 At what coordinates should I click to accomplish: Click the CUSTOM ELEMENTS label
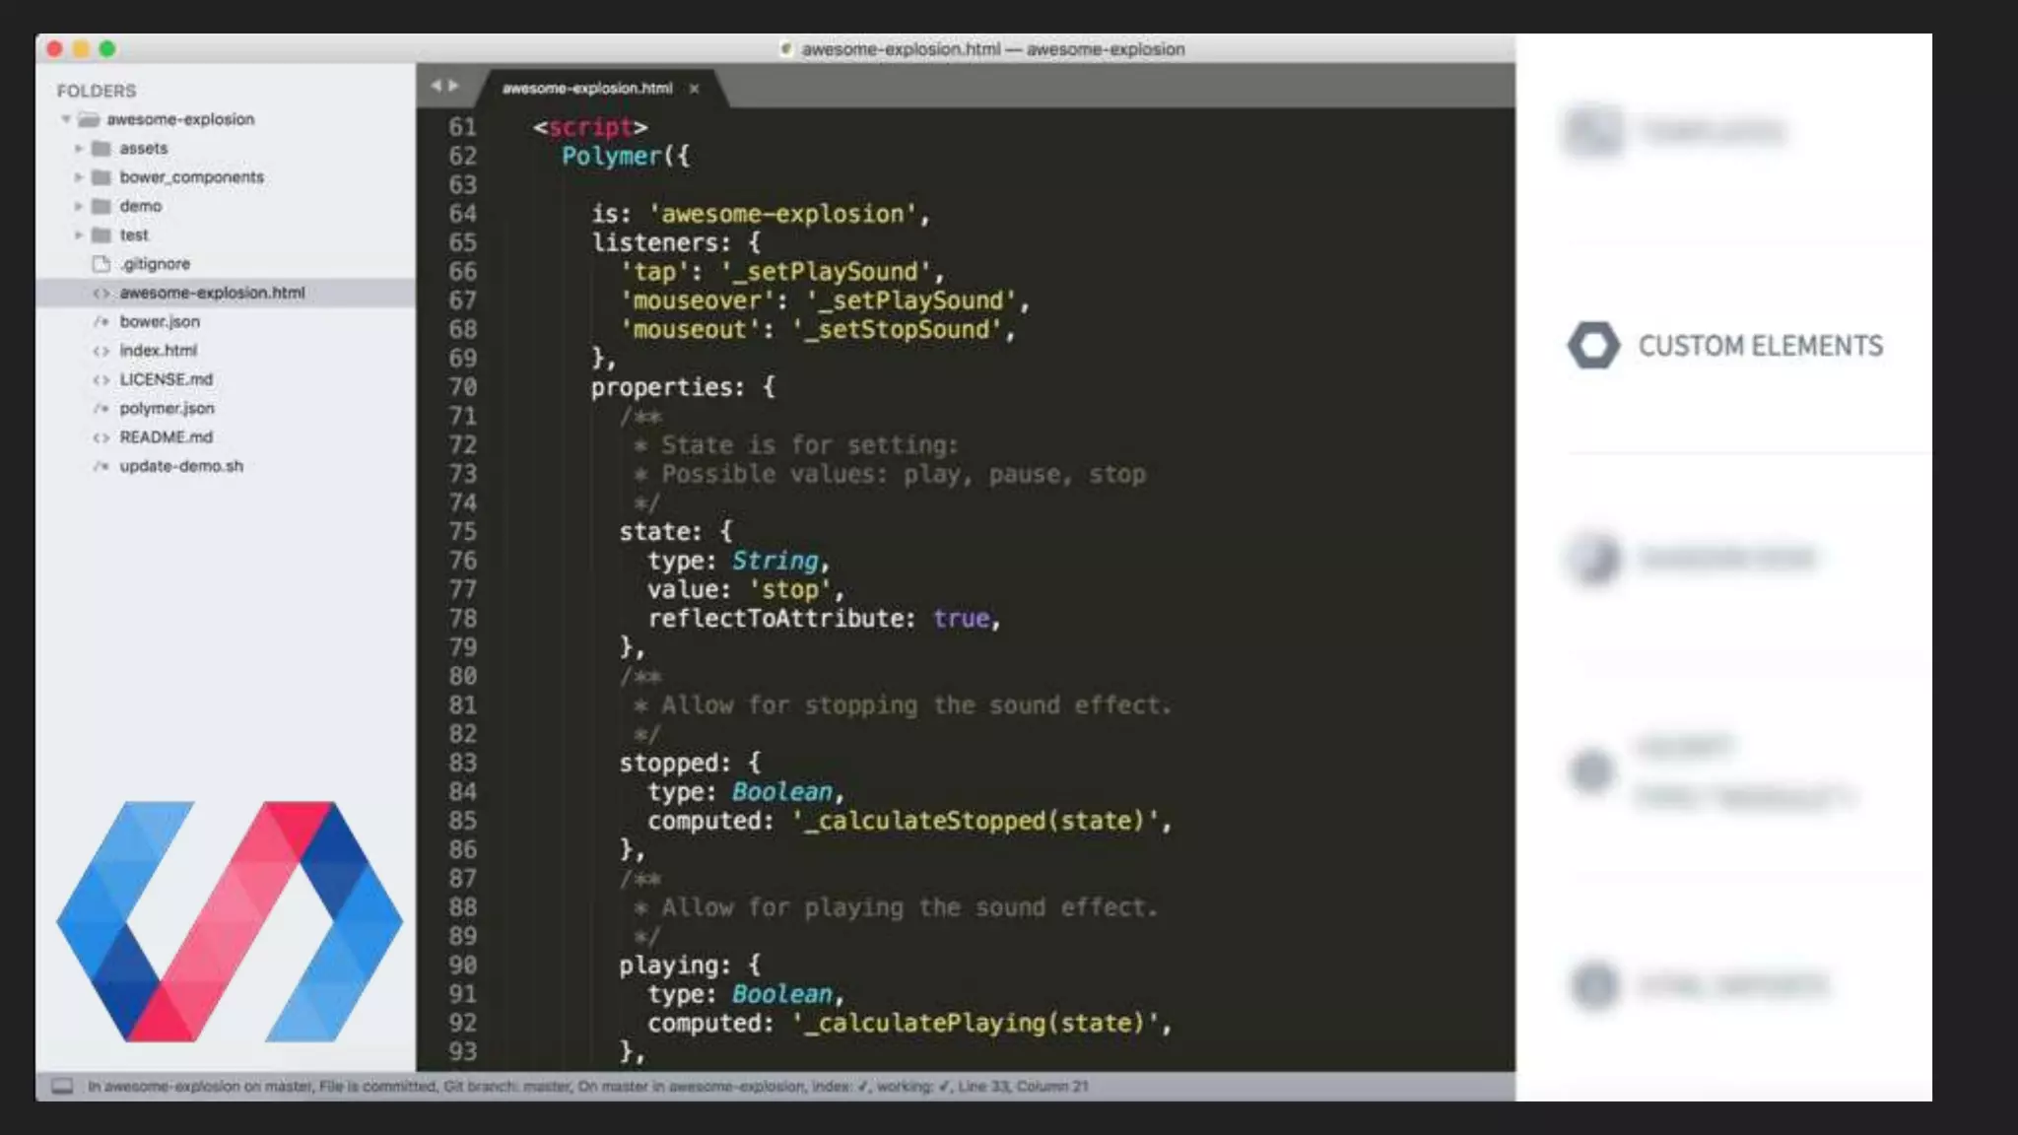[1760, 346]
